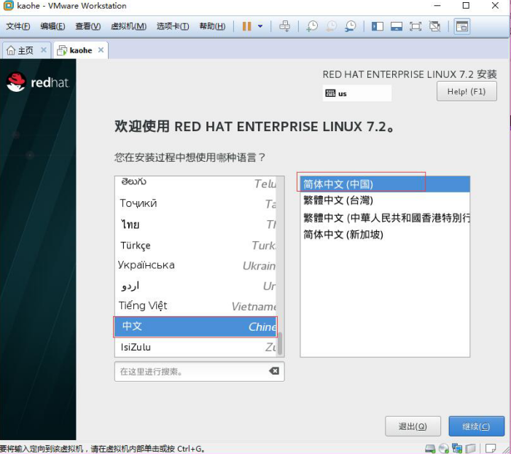Enter full screen mode
This screenshot has width=511, height=454.
416,26
